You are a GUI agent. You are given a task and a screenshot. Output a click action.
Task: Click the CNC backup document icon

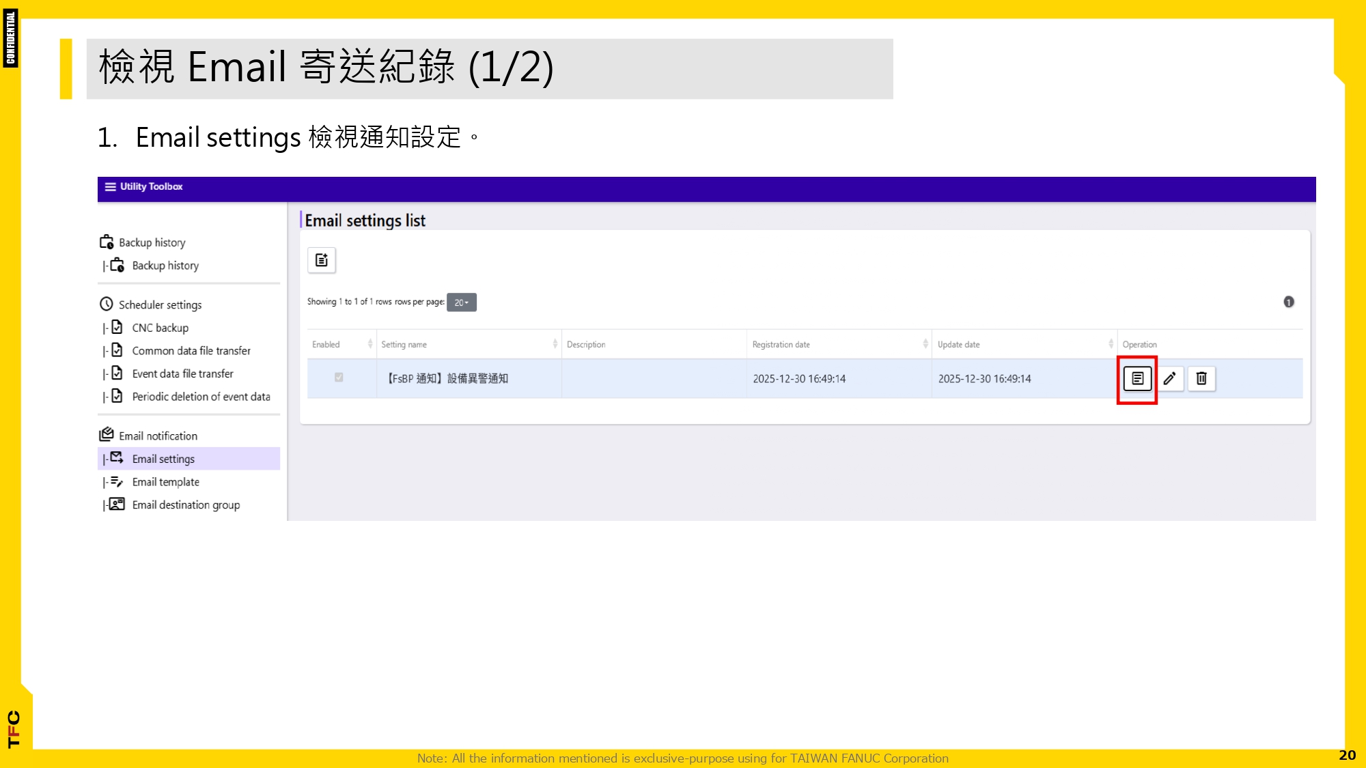point(115,327)
